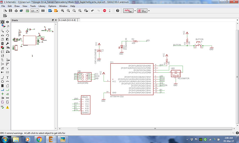Click the ATTINY44-SSU label in schematic

pyautogui.click(x=117, y=96)
